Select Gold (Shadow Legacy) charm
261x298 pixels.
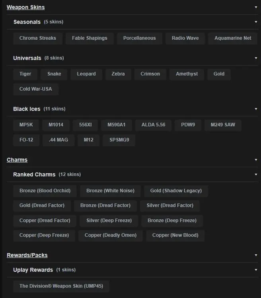pyautogui.click(x=176, y=191)
